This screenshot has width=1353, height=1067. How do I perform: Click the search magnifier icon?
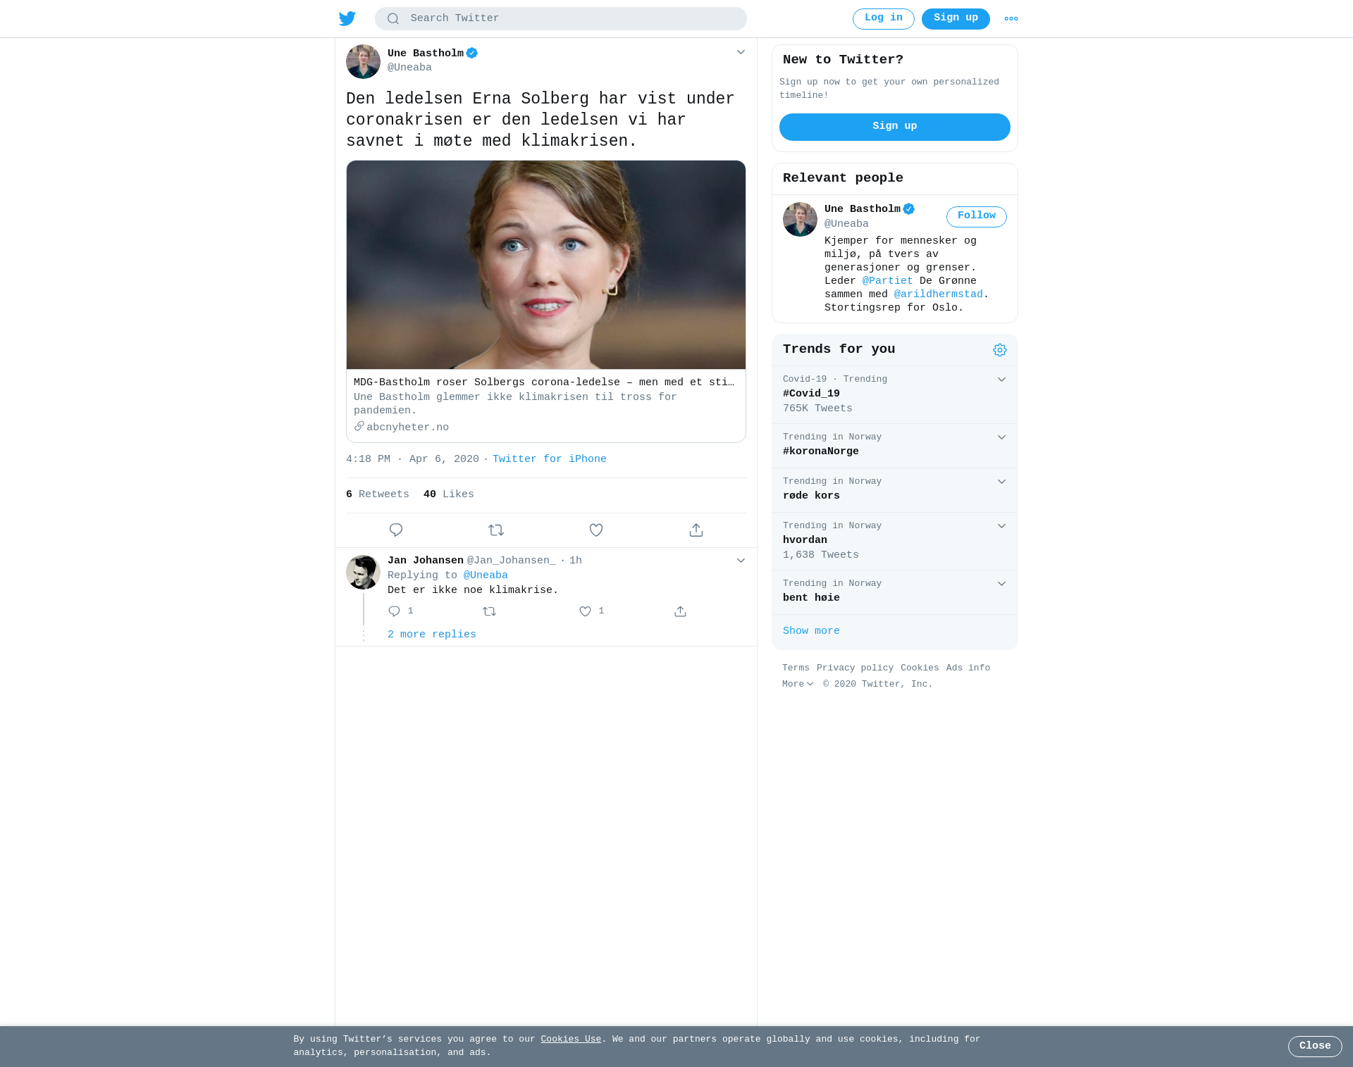pos(393,19)
